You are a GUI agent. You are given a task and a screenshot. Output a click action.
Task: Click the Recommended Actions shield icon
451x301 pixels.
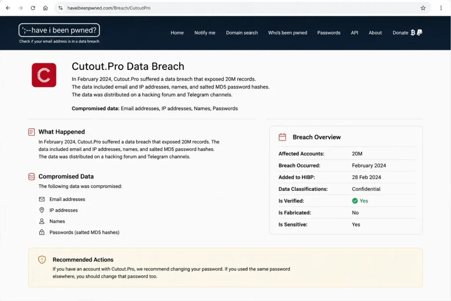coord(42,260)
